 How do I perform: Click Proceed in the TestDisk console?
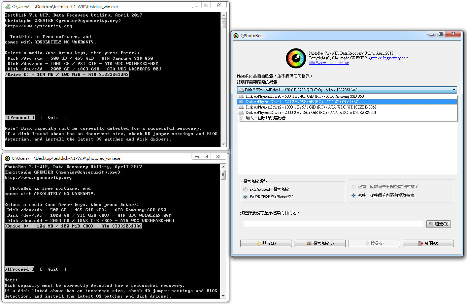(20, 118)
